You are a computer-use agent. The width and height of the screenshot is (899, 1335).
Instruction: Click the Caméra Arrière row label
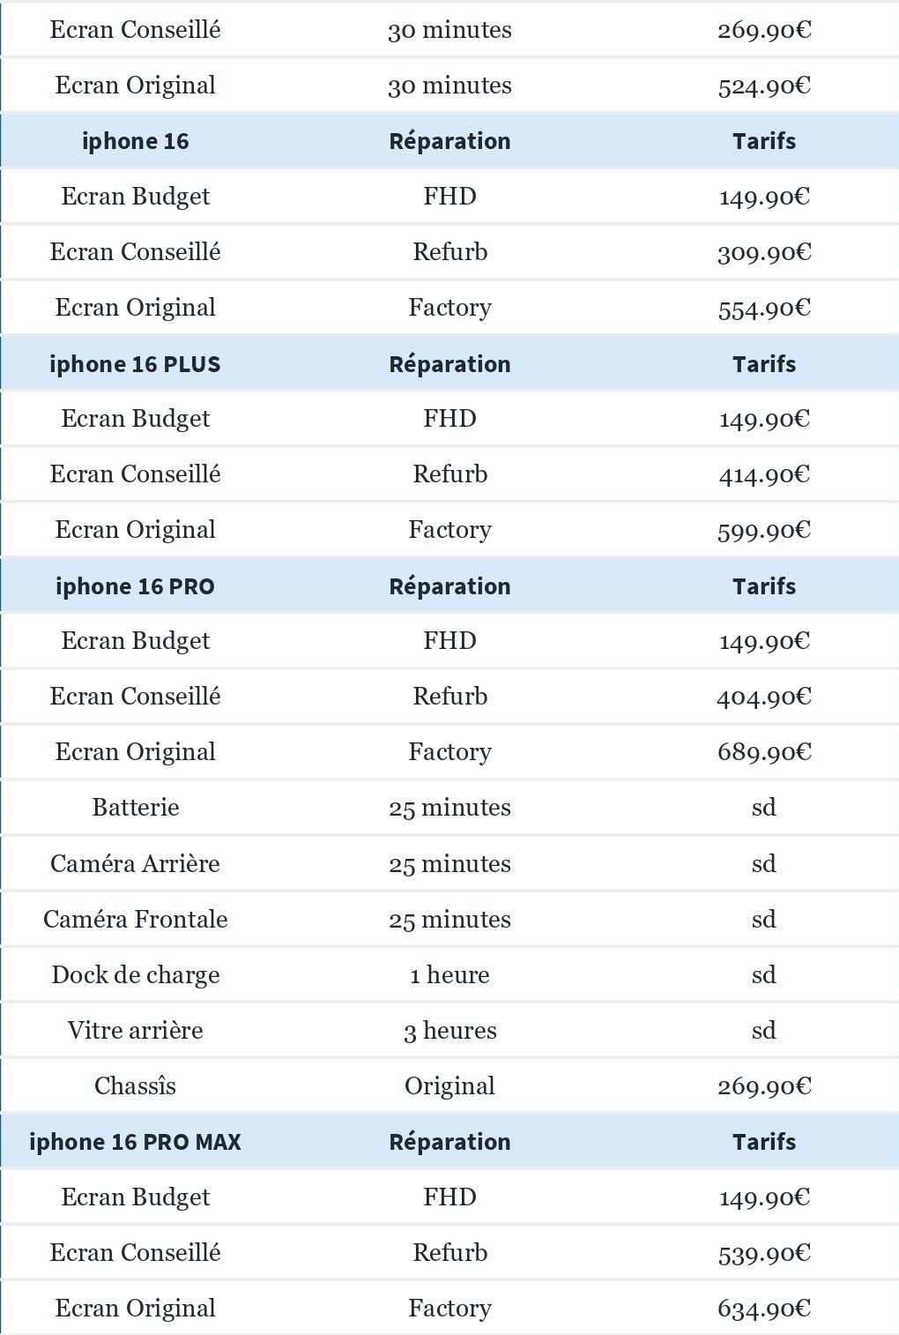pyautogui.click(x=135, y=863)
